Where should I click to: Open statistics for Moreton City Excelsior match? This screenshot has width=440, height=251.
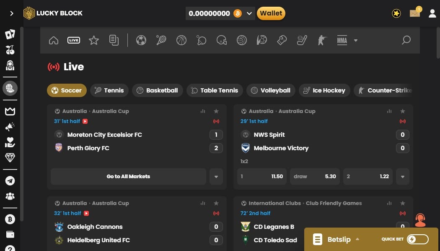click(203, 111)
